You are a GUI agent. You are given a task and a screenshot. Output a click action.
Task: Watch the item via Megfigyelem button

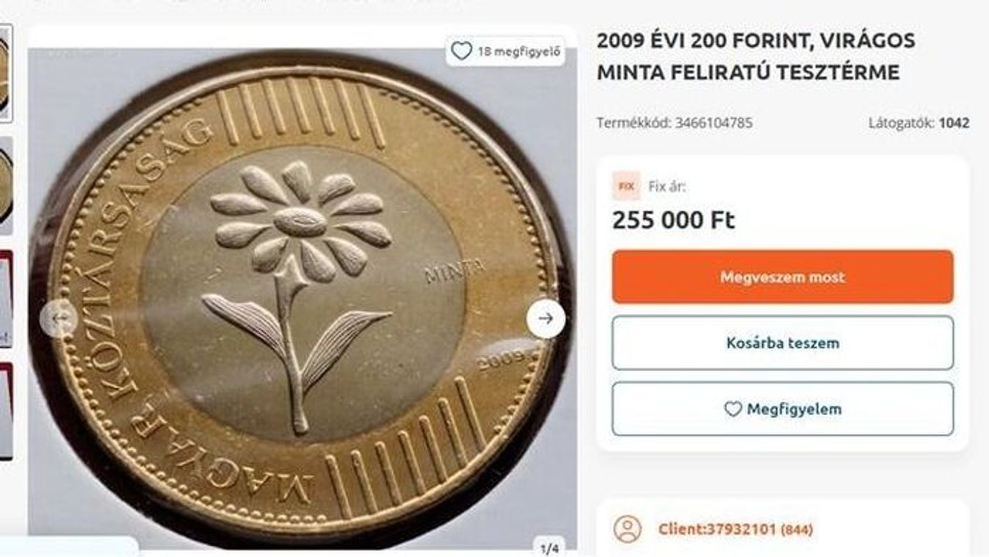[783, 409]
